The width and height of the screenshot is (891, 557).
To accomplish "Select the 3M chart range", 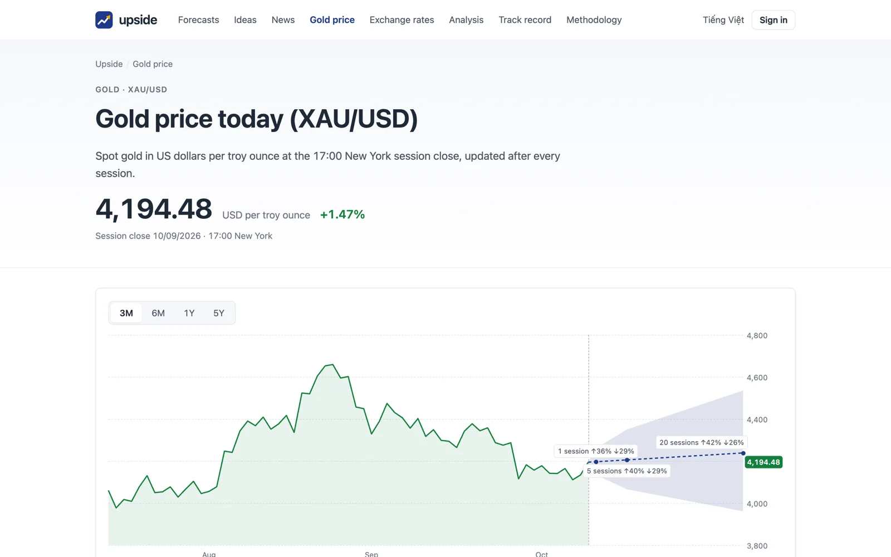I will 126,313.
